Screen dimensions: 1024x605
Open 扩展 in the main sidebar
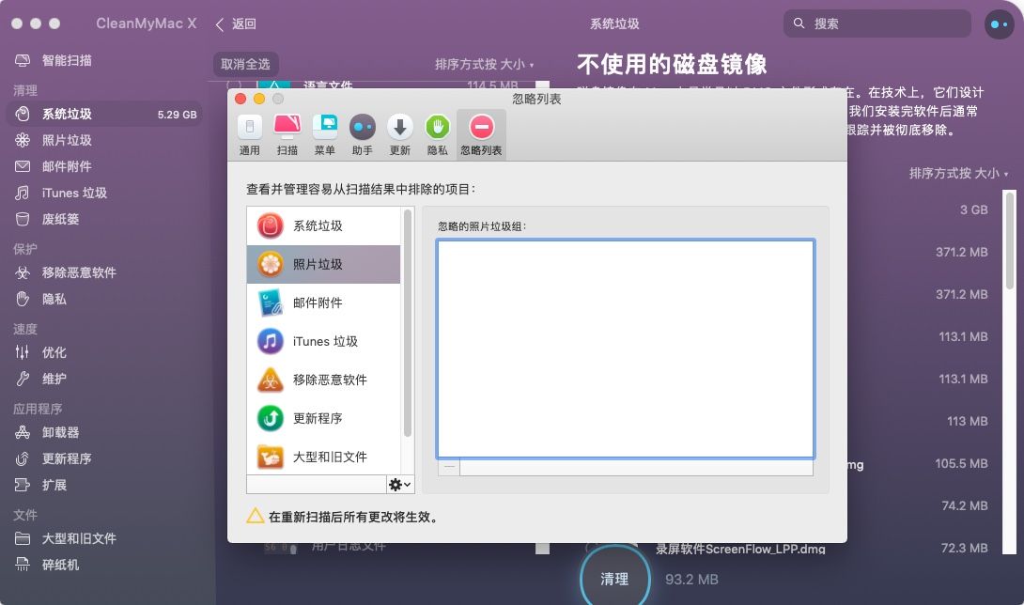[x=104, y=486]
